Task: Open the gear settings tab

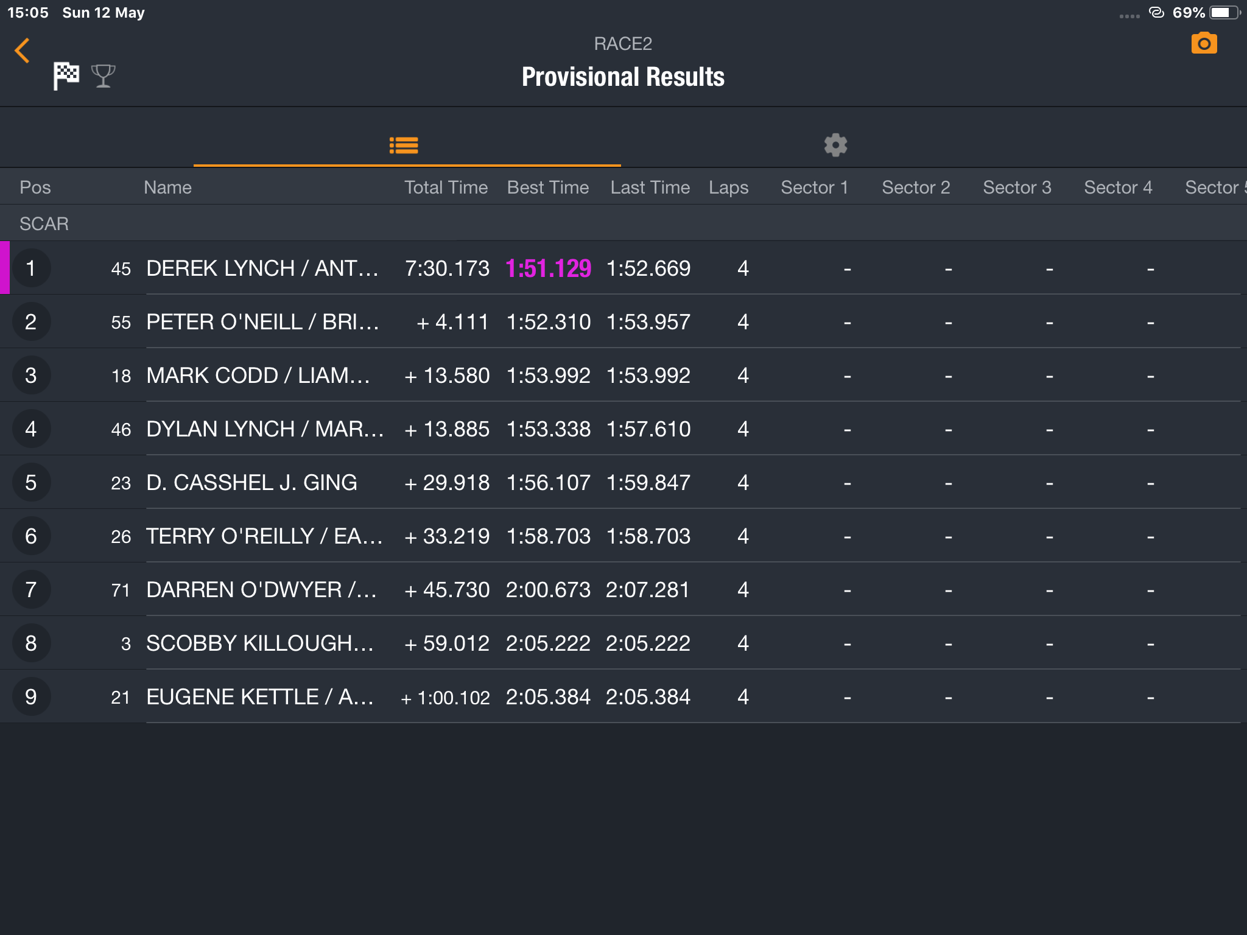Action: [835, 145]
